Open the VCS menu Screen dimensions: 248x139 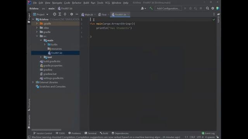pos(107,3)
